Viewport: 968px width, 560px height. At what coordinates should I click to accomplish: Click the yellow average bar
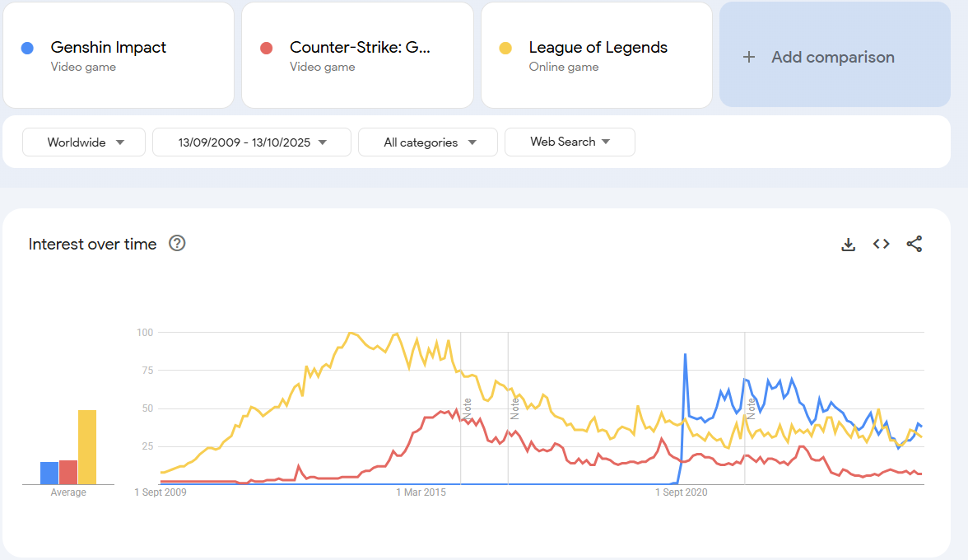[87, 447]
